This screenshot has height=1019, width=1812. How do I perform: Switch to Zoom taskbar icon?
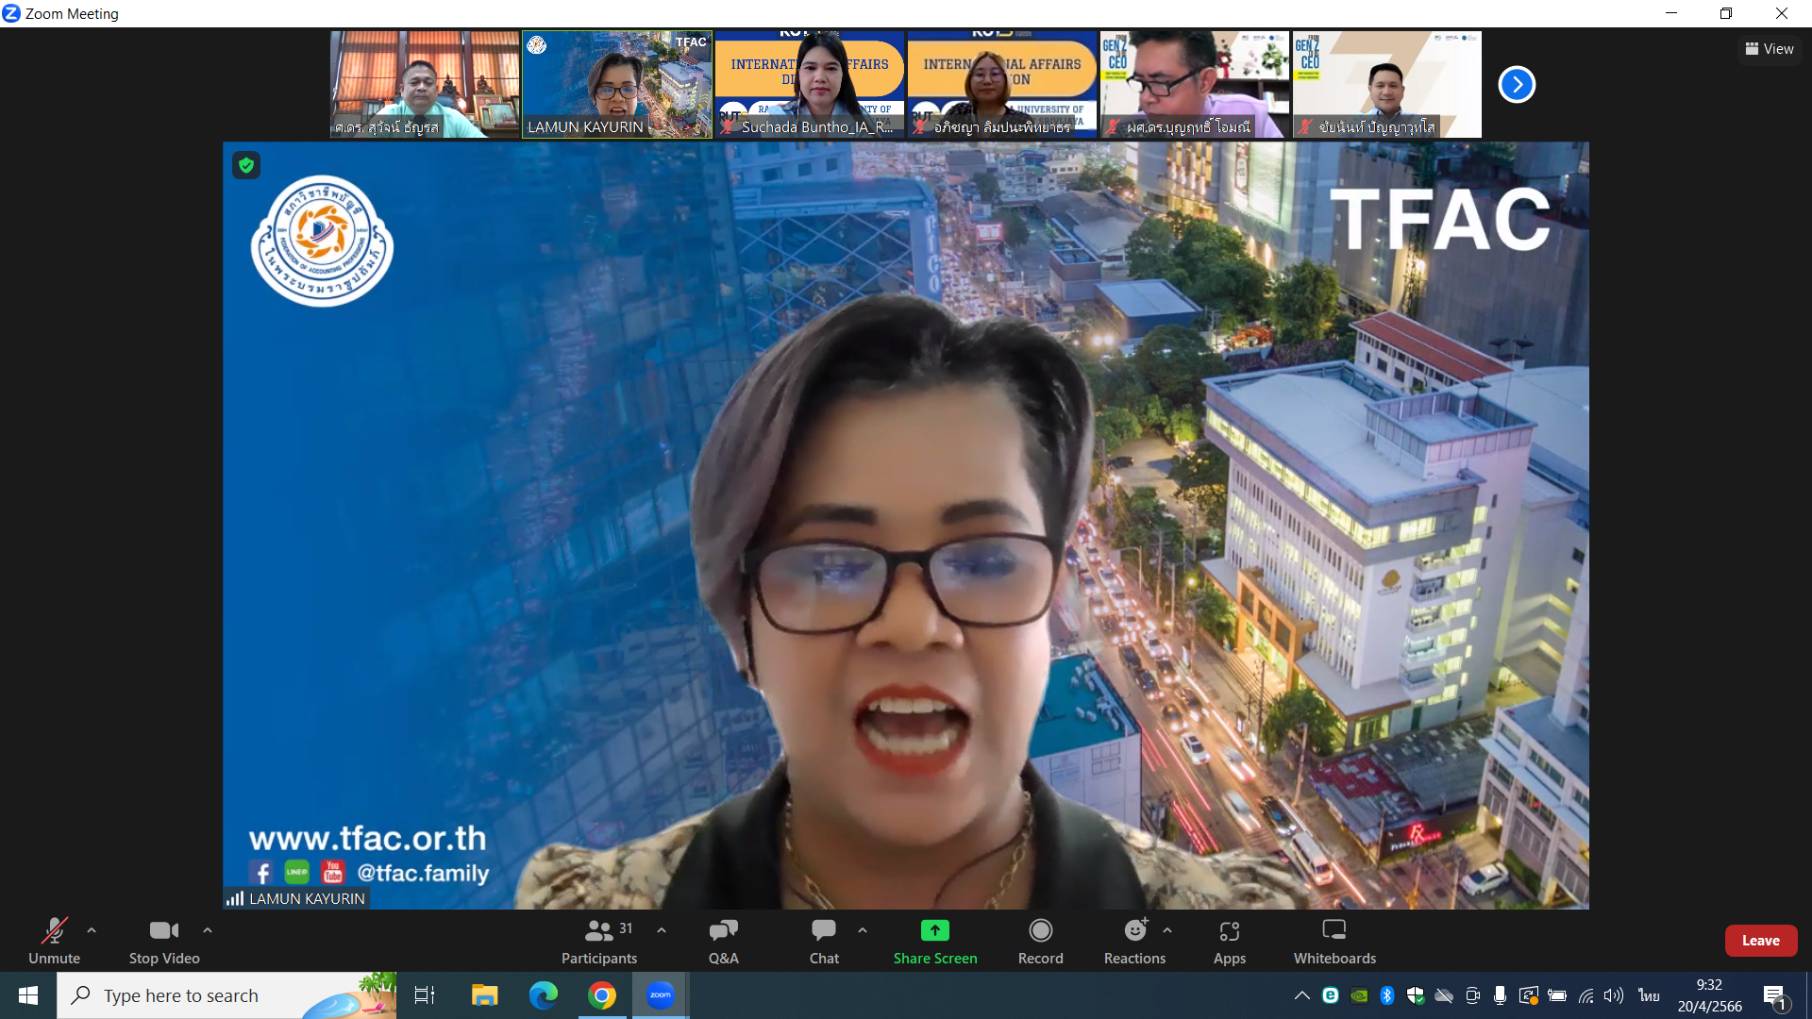coord(661,995)
